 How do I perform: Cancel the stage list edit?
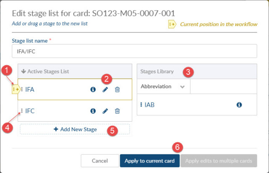[100, 161]
